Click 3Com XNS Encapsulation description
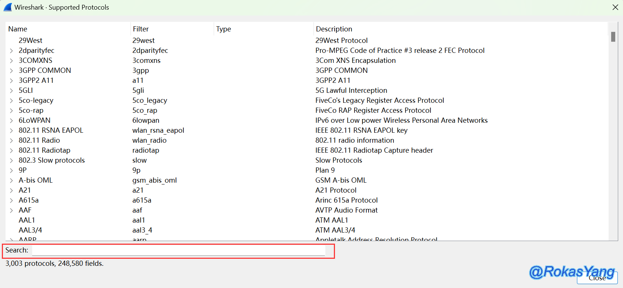 tap(355, 60)
